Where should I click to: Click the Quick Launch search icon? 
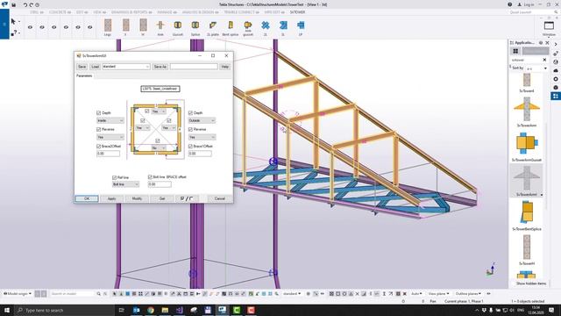click(556, 12)
